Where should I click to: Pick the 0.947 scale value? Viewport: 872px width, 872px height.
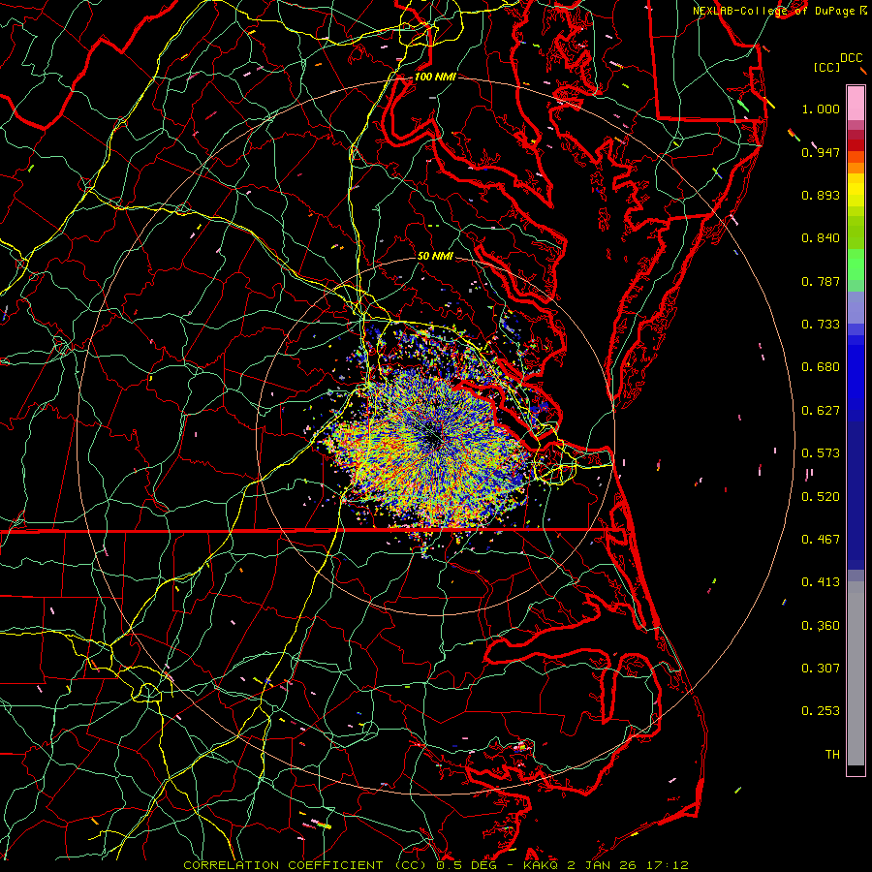coord(821,152)
